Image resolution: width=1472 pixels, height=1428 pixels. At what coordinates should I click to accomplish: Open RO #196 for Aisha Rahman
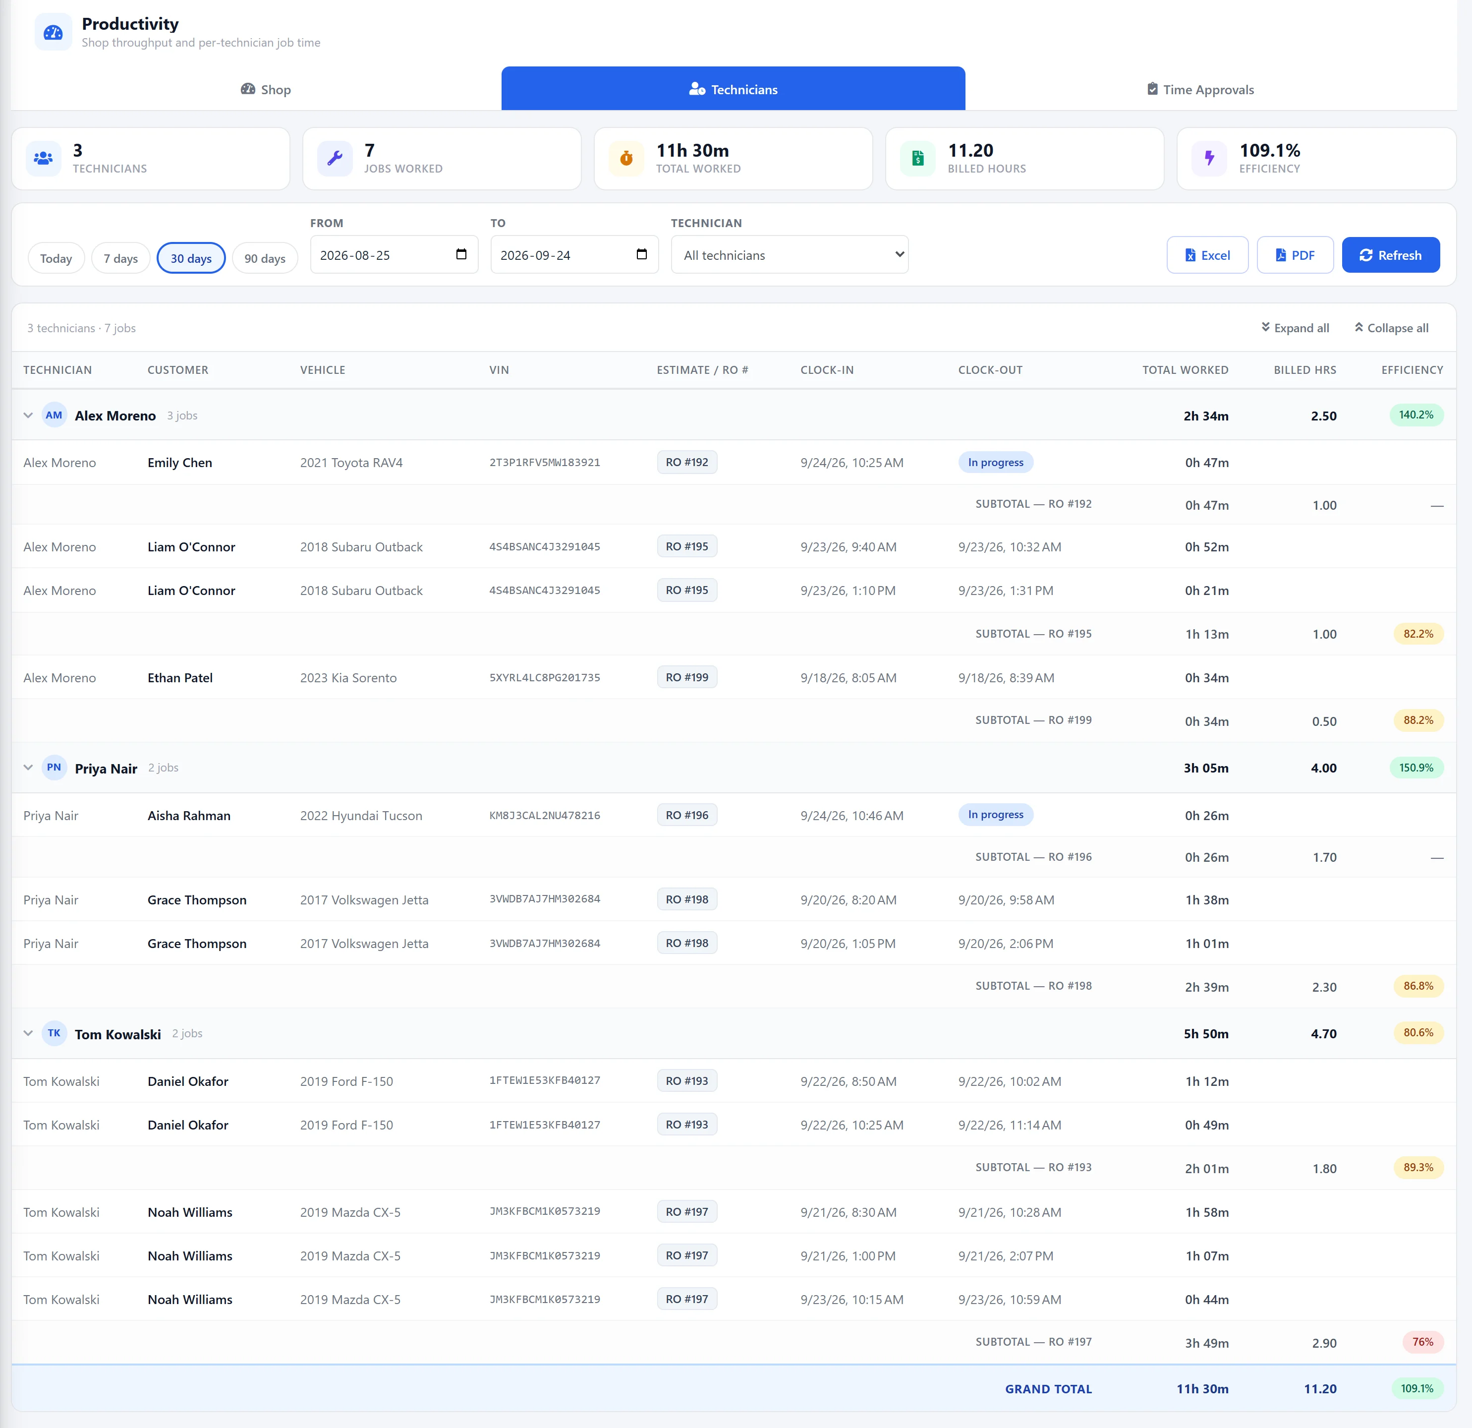coord(686,816)
